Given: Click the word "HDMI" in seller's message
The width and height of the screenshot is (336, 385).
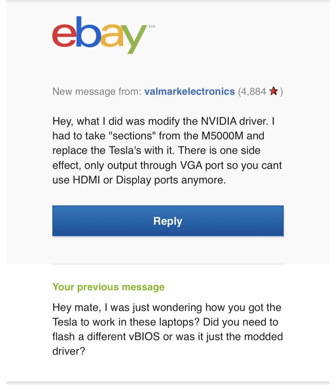Looking at the screenshot, I should (x=86, y=180).
